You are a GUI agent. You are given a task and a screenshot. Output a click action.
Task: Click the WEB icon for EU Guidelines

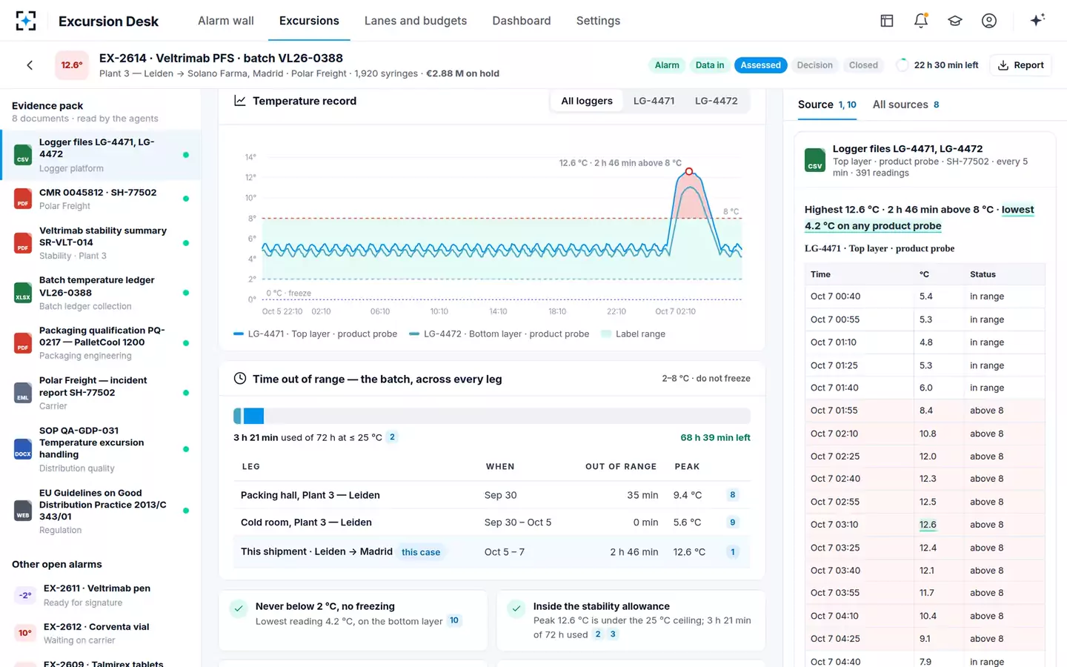coord(23,511)
